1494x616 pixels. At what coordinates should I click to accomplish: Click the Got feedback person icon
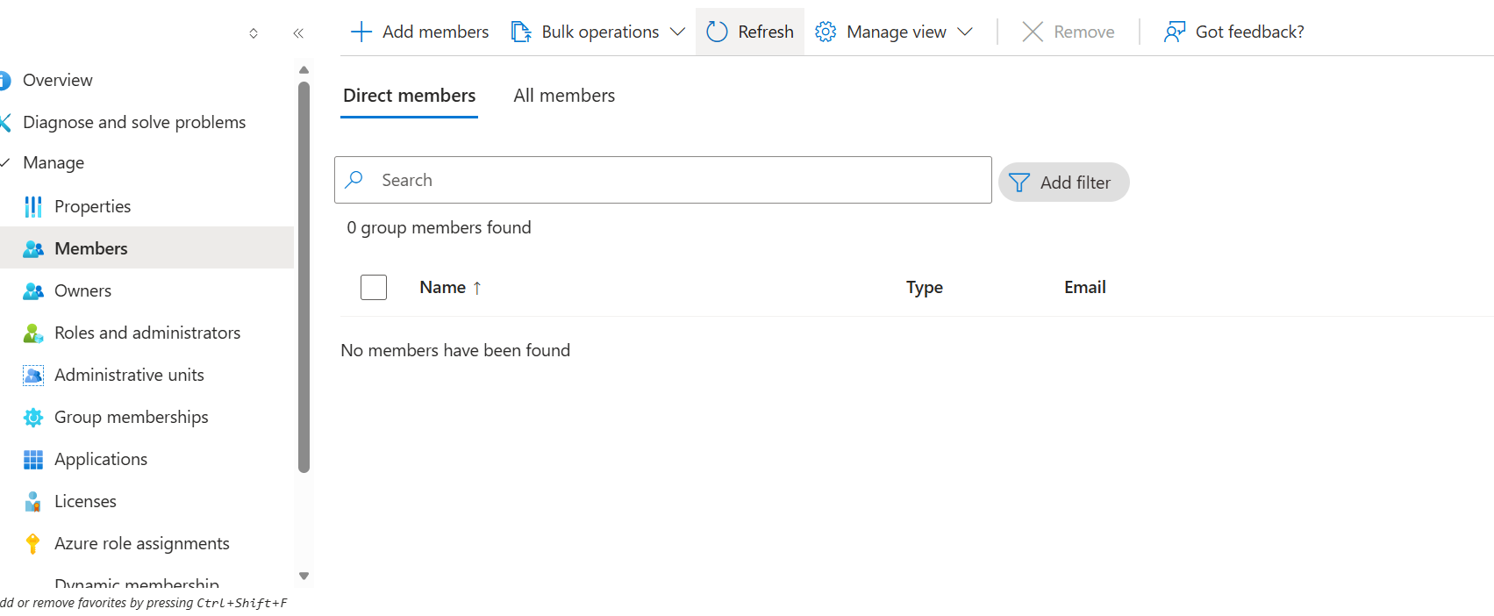[x=1174, y=32]
